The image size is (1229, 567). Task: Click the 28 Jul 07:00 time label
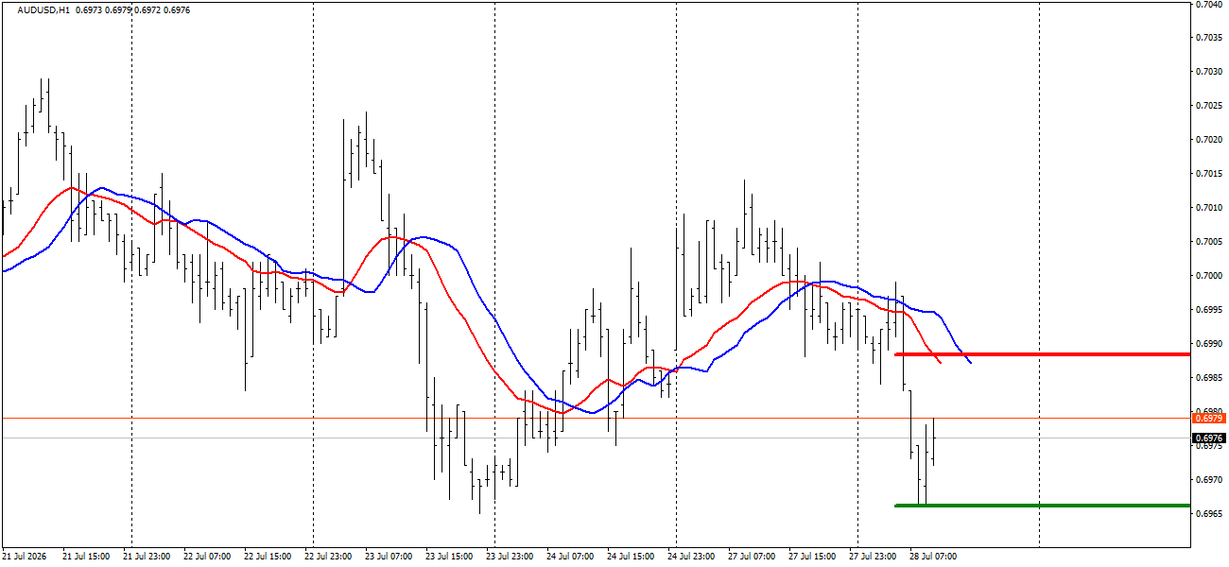pyautogui.click(x=933, y=557)
